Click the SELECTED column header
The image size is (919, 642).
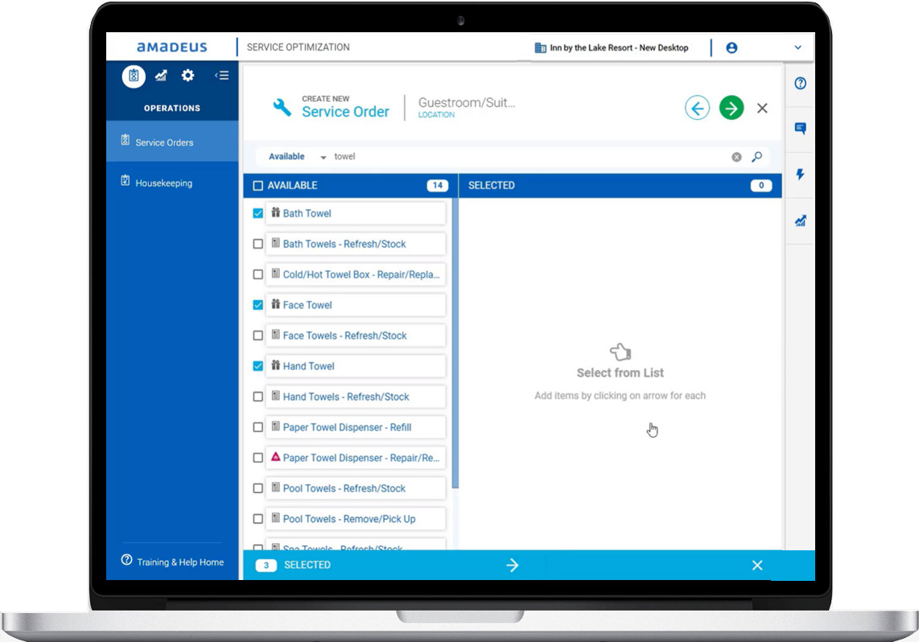click(x=491, y=186)
